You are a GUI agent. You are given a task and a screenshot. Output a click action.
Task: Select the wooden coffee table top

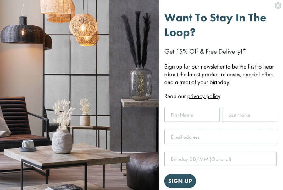click(x=67, y=154)
